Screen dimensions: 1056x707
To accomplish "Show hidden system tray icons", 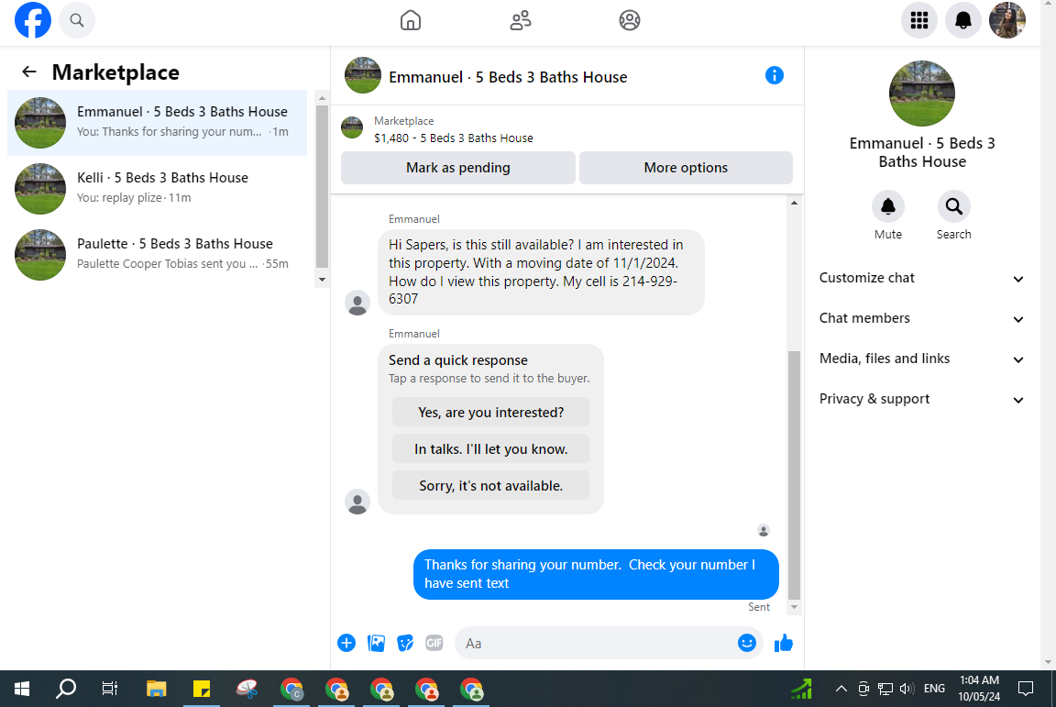I will pos(841,689).
